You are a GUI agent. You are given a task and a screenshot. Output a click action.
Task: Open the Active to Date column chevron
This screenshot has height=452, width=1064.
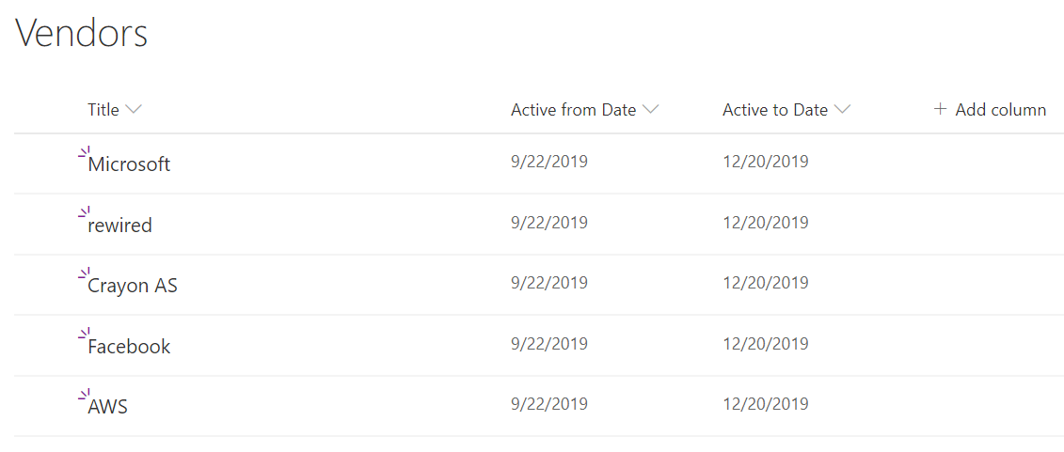tap(843, 110)
